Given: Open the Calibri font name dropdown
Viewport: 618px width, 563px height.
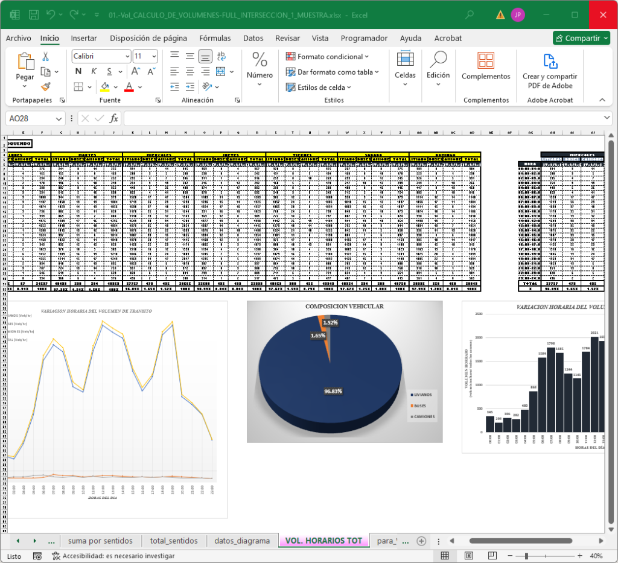Looking at the screenshot, I should pyautogui.click(x=127, y=56).
